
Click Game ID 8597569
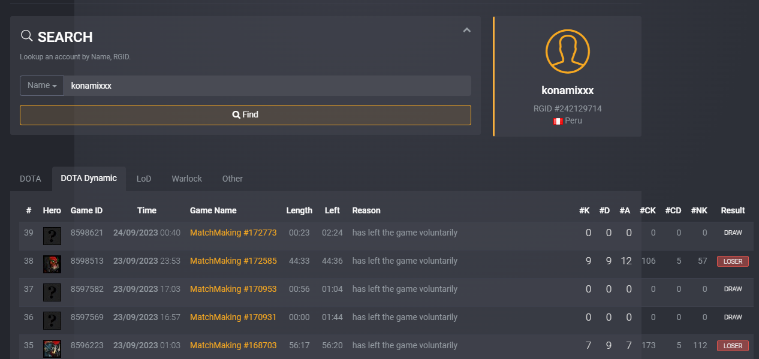click(87, 317)
